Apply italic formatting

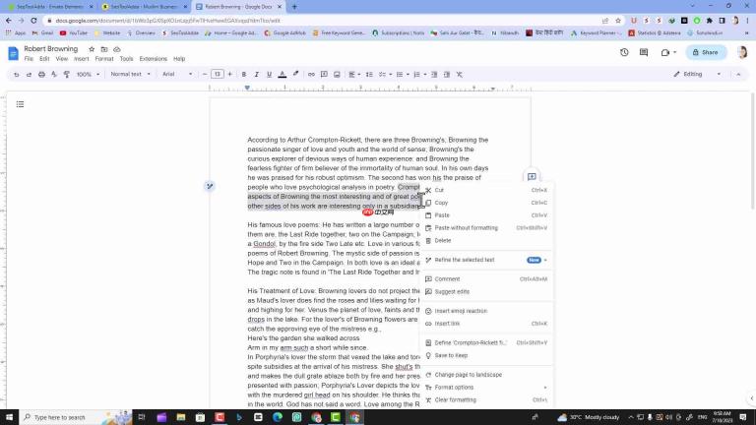[257, 74]
